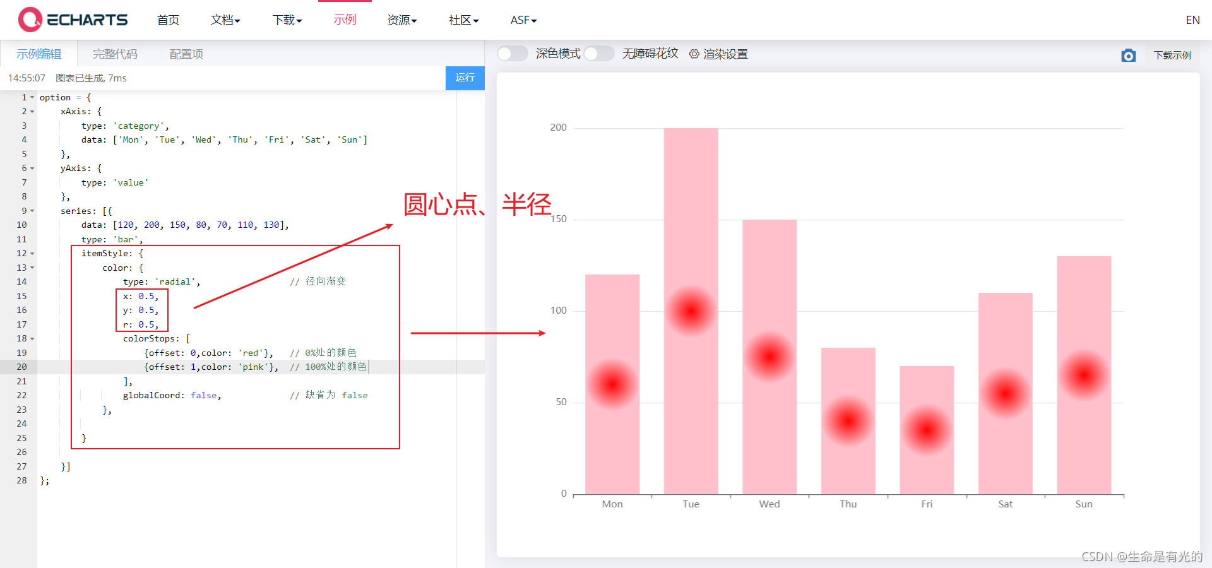Click the 'radial' type value in code
The image size is (1212, 568).
tap(175, 282)
